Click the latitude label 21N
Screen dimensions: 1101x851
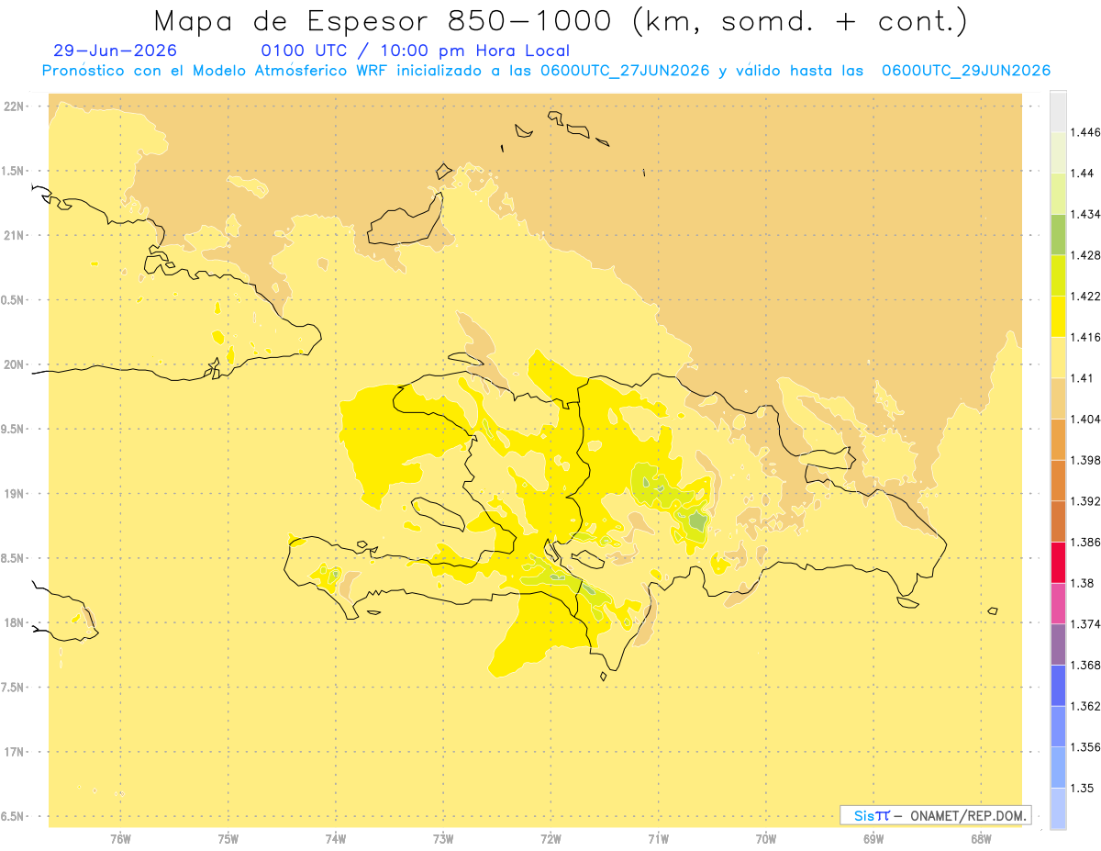16,236
